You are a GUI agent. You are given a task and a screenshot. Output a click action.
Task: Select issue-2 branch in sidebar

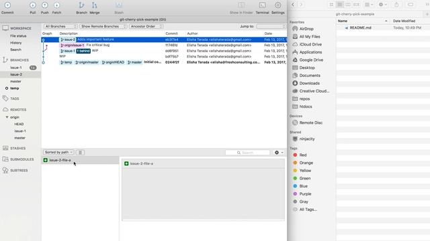[16, 74]
